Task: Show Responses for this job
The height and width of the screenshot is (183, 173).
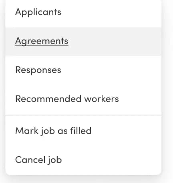Action: [83, 70]
